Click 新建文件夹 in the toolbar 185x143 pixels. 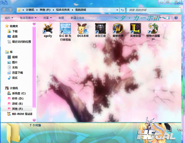click(x=77, y=18)
